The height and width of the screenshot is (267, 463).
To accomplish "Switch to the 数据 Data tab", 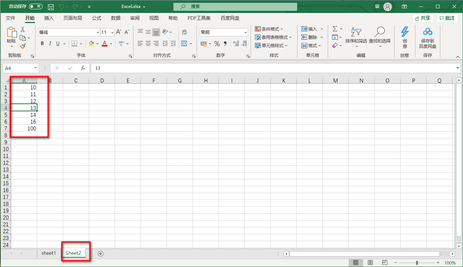I will pos(116,18).
